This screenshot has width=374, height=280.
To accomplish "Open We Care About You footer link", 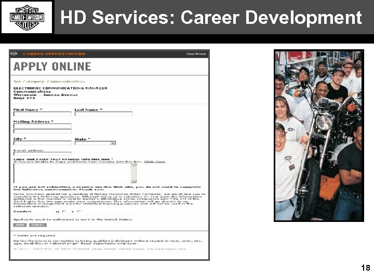I will pos(167,249).
